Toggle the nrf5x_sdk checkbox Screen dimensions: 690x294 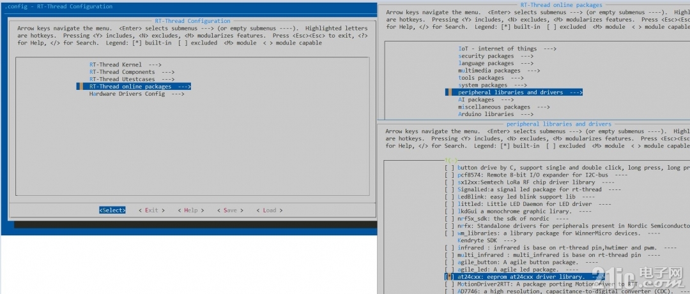449,219
